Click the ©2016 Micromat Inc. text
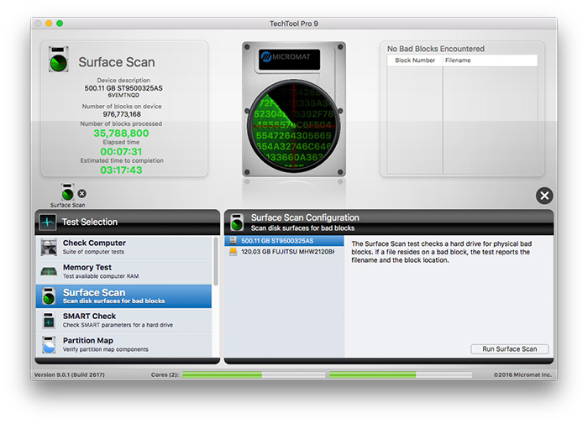The height and width of the screenshot is (424, 588). [x=522, y=374]
